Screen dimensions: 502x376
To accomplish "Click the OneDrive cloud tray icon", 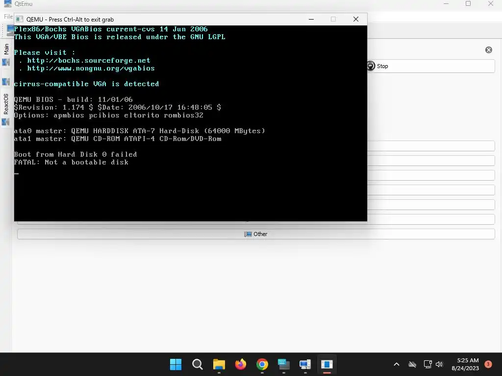I will point(412,364).
